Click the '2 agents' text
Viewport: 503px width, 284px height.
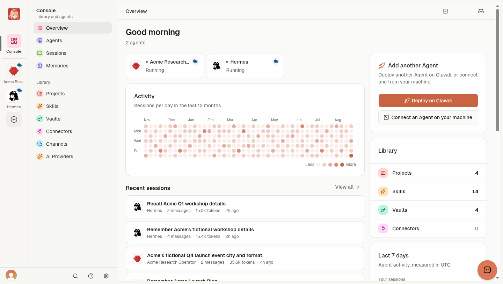pyautogui.click(x=136, y=43)
